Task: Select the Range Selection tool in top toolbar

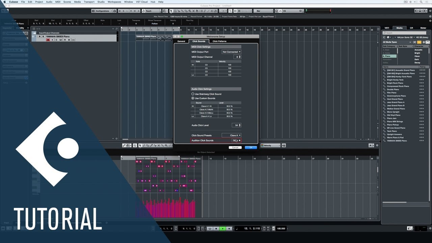Action: click(x=175, y=11)
